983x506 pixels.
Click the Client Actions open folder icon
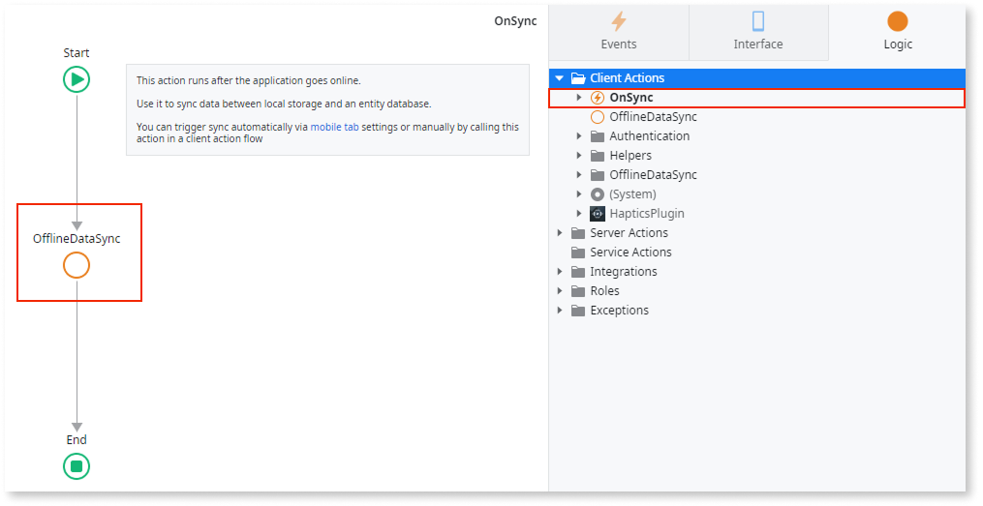578,78
